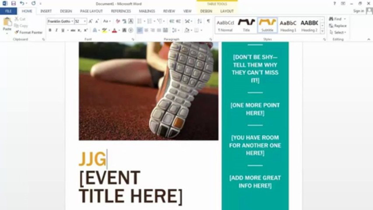Open the Paste options arrow
Screen dimensions: 373x210
[x=7, y=33]
